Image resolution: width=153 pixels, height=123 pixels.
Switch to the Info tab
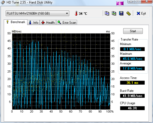[34, 23]
